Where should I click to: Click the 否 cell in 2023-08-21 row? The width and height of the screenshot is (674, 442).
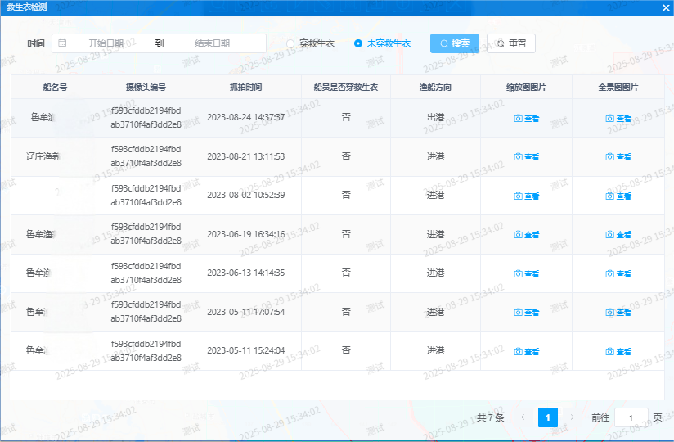pos(346,156)
